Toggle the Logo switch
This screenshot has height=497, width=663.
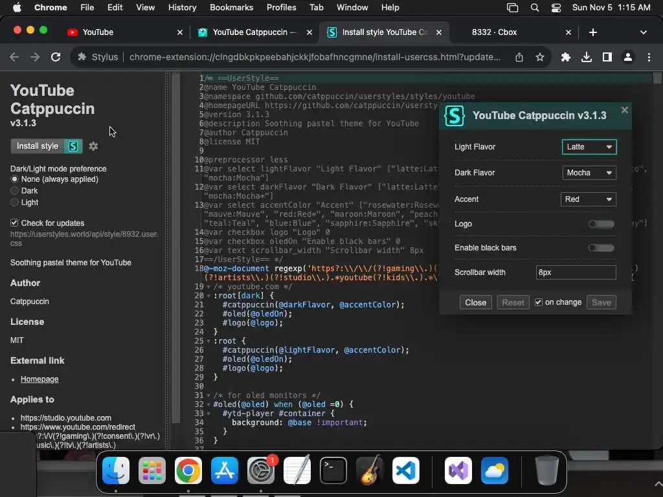601,224
